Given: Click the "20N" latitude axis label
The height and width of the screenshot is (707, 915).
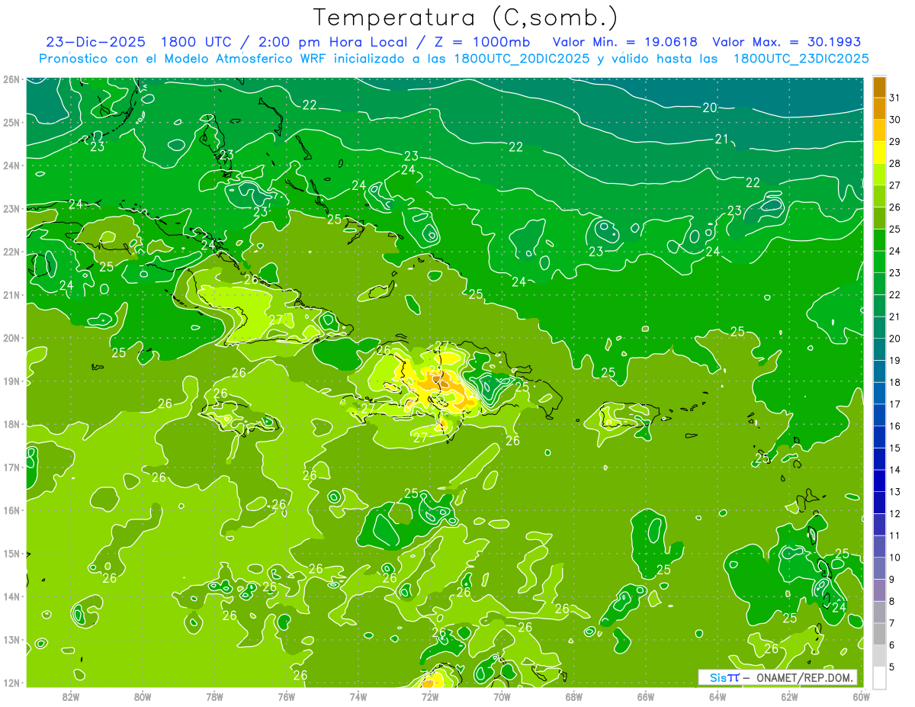Looking at the screenshot, I should tap(11, 338).
